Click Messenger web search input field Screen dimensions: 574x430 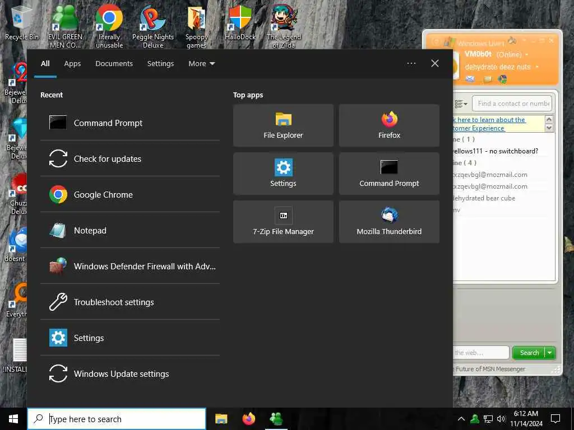pos(481,353)
